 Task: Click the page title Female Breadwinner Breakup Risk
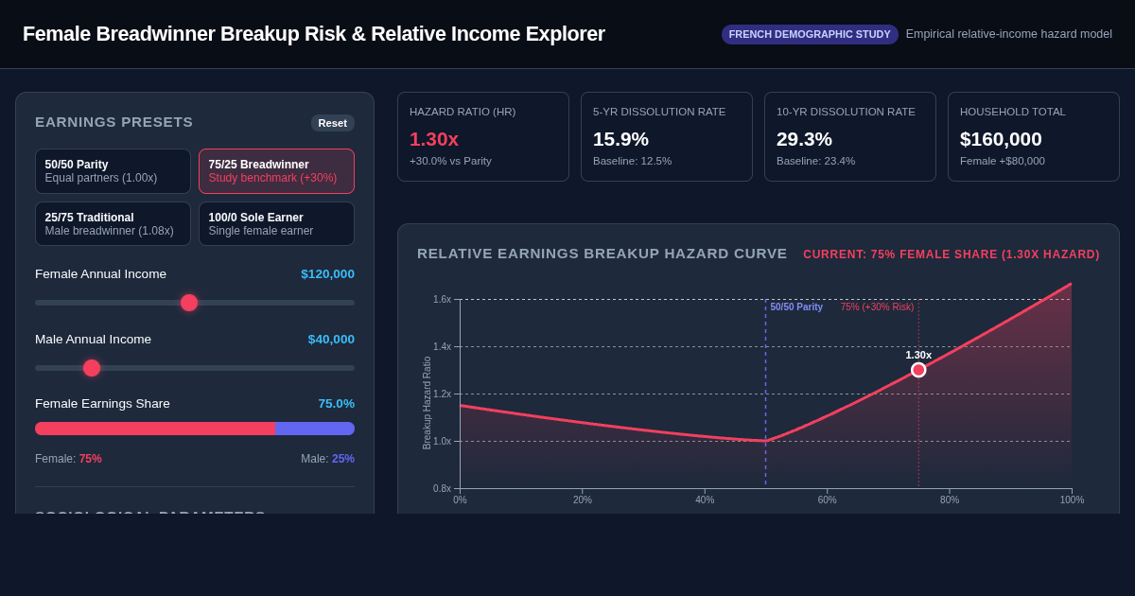click(313, 34)
